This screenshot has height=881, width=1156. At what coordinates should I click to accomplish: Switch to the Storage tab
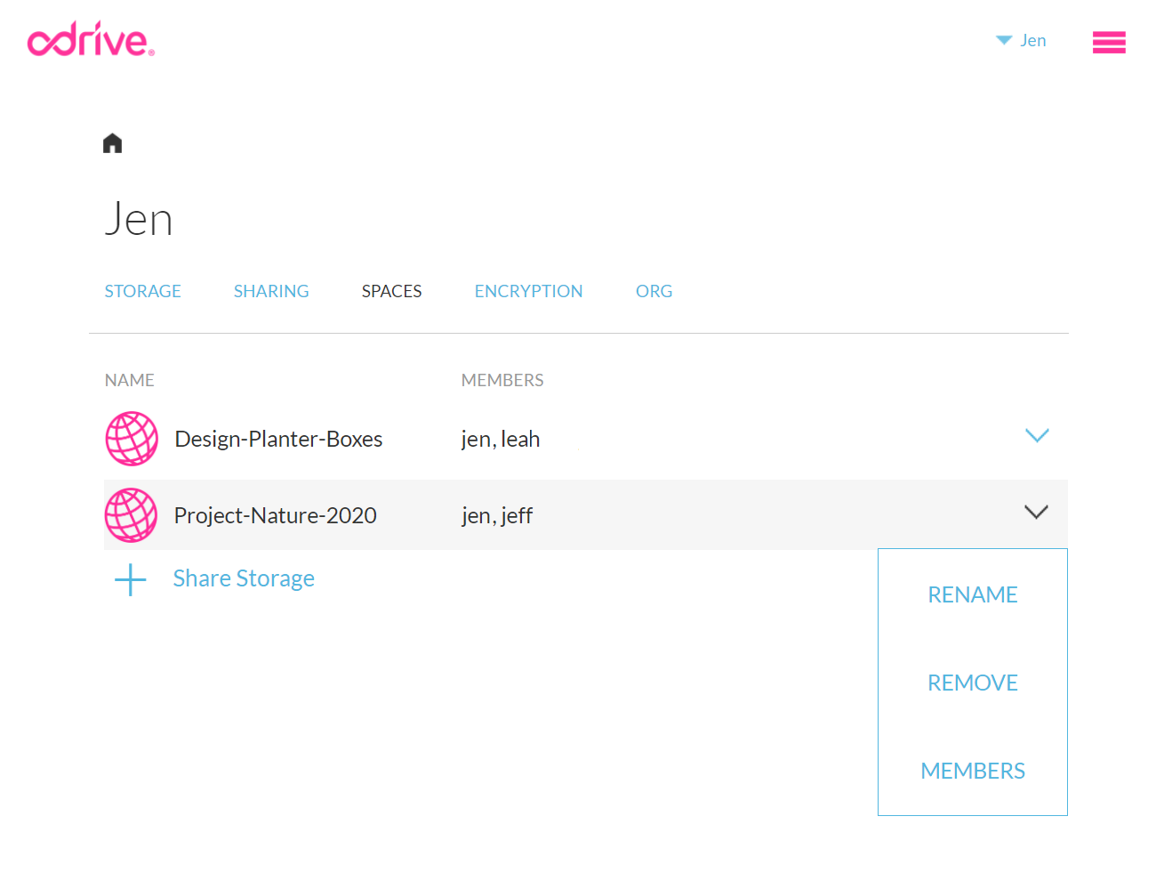pyautogui.click(x=142, y=291)
